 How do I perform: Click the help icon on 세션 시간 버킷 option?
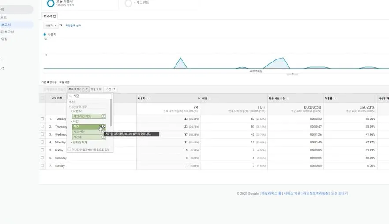pos(103,116)
